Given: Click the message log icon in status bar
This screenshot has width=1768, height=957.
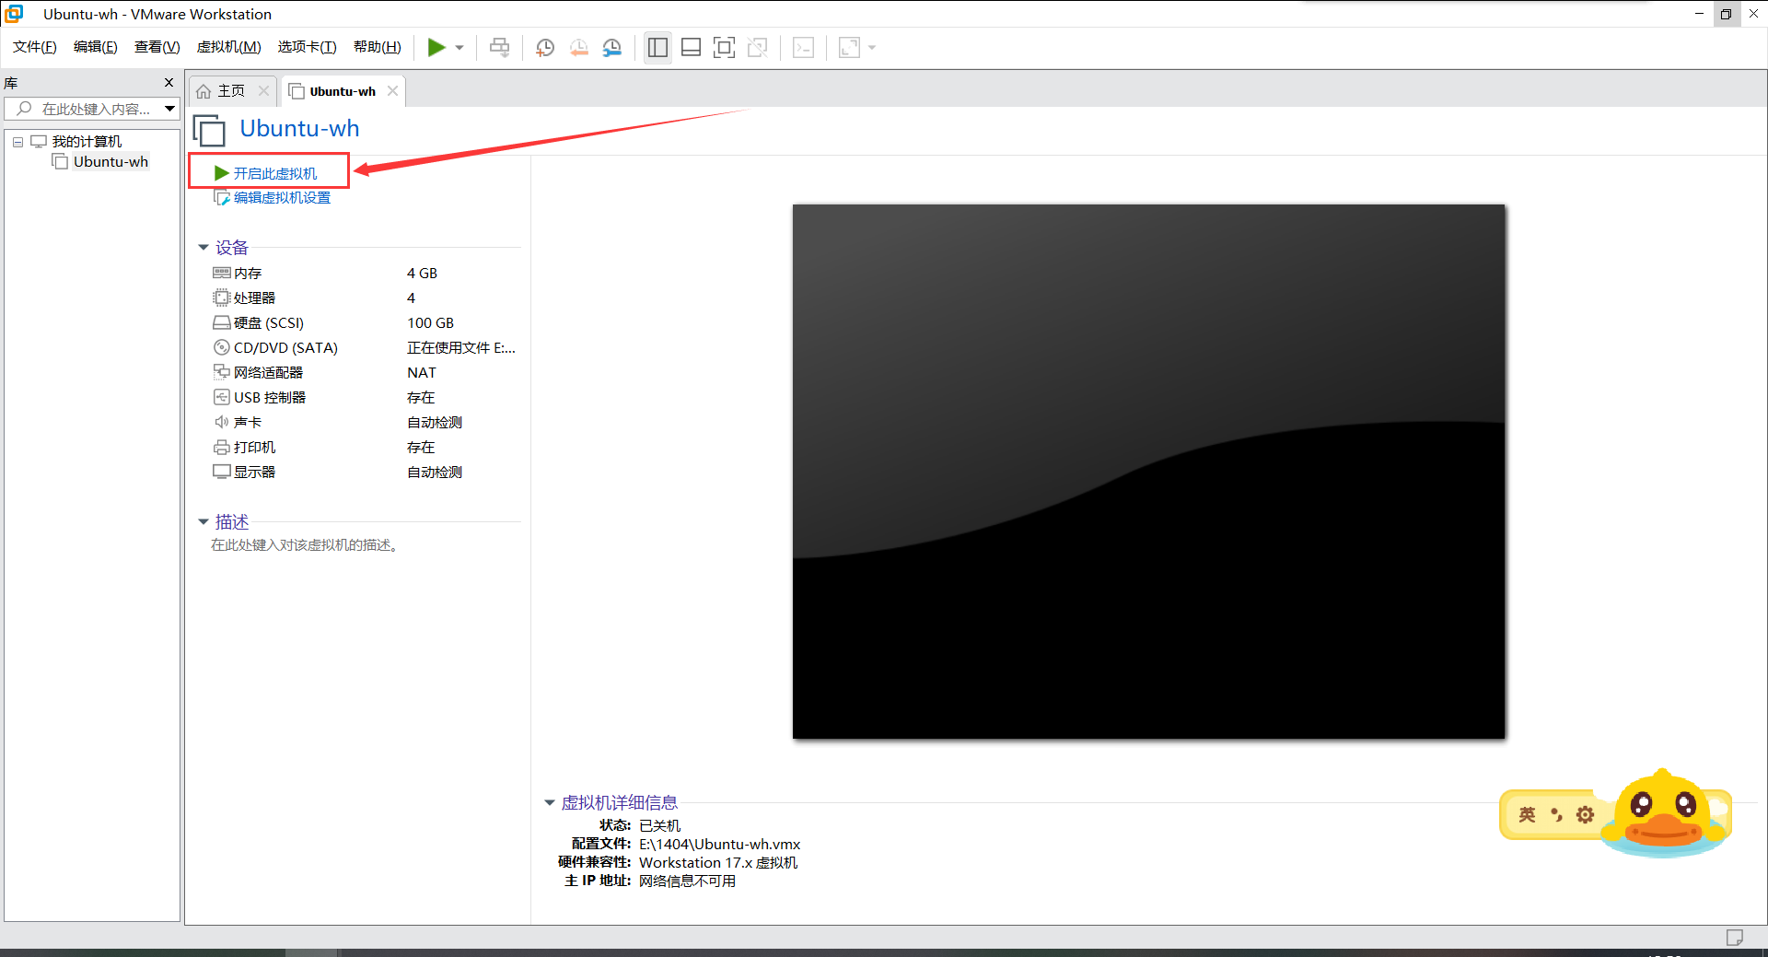Looking at the screenshot, I should click(1735, 938).
